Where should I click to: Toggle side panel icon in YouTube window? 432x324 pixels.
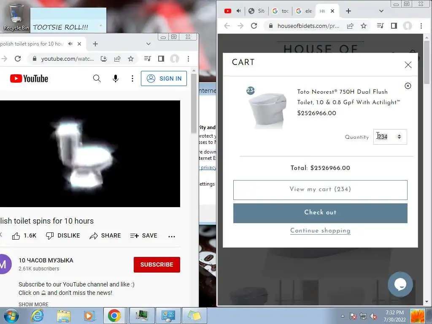point(161,59)
